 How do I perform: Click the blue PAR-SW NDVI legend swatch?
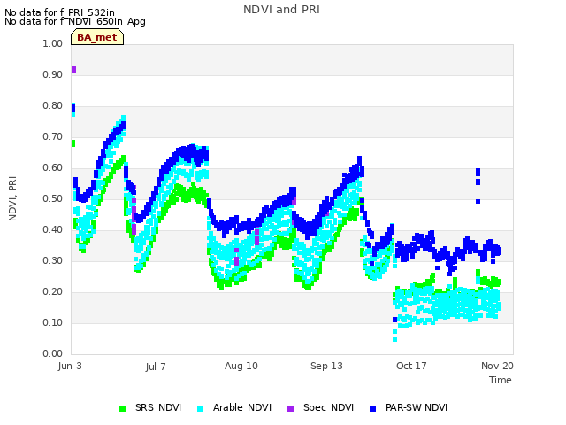click(373, 408)
